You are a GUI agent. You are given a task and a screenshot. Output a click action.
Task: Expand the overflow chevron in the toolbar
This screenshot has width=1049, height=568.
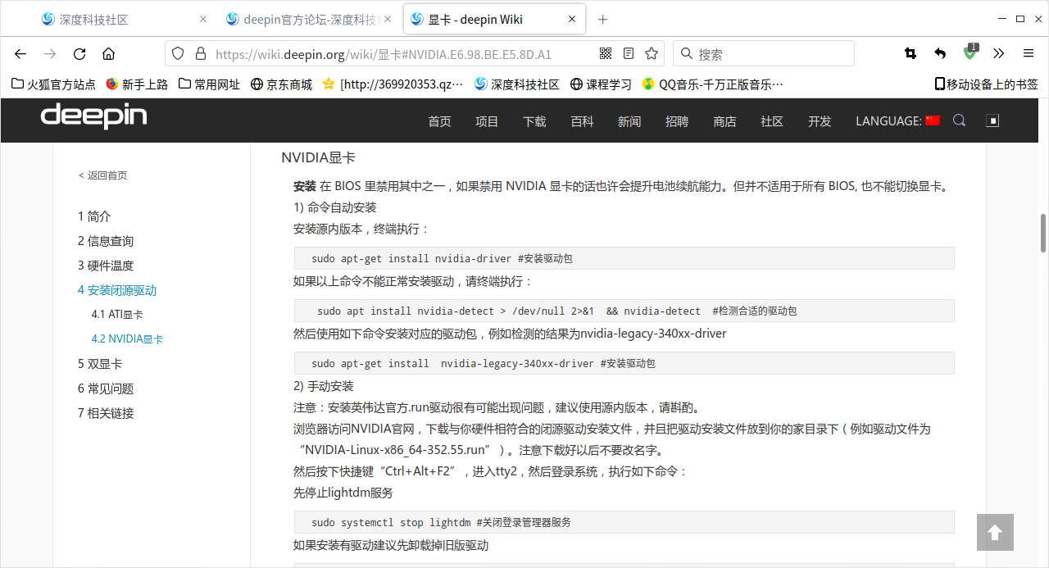pyautogui.click(x=998, y=53)
